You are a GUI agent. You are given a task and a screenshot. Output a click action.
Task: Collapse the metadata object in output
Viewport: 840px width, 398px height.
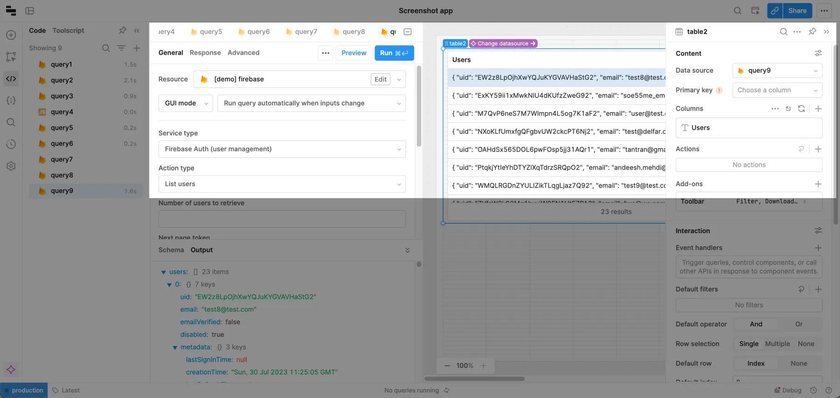coord(175,348)
